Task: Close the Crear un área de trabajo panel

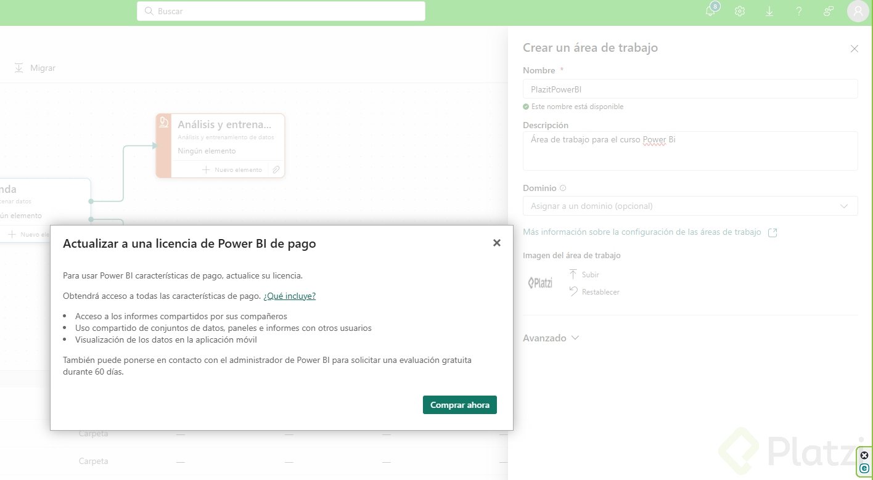Action: pyautogui.click(x=854, y=49)
